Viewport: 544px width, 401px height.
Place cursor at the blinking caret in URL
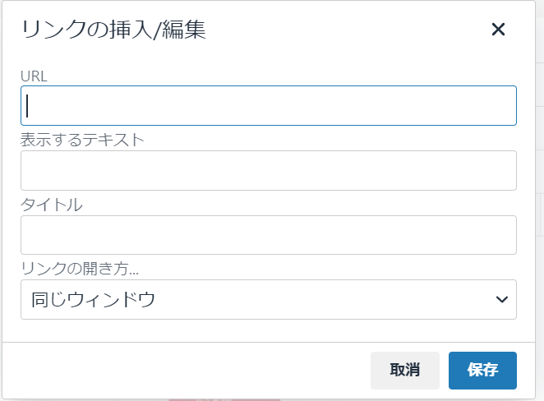[29, 106]
